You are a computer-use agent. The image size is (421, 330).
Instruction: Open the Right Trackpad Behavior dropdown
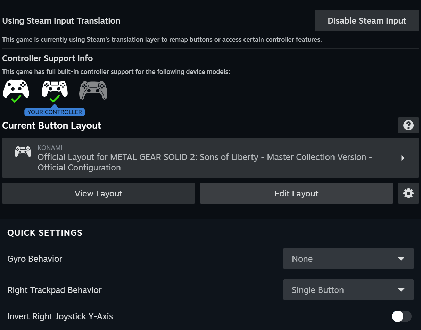348,290
